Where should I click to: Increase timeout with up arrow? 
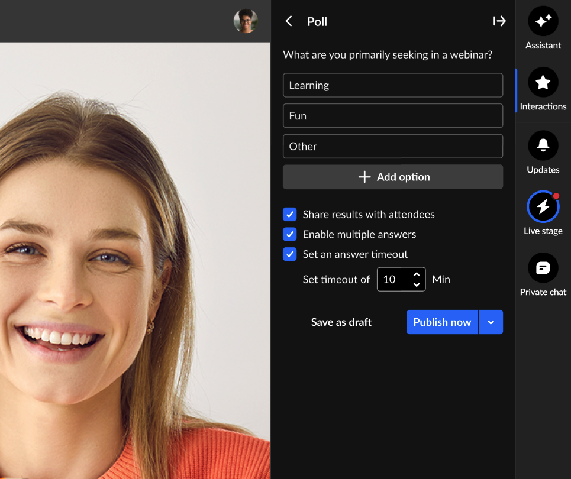(x=417, y=274)
